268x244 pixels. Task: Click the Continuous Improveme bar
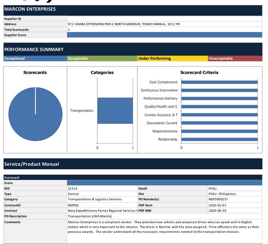[x=219, y=90]
